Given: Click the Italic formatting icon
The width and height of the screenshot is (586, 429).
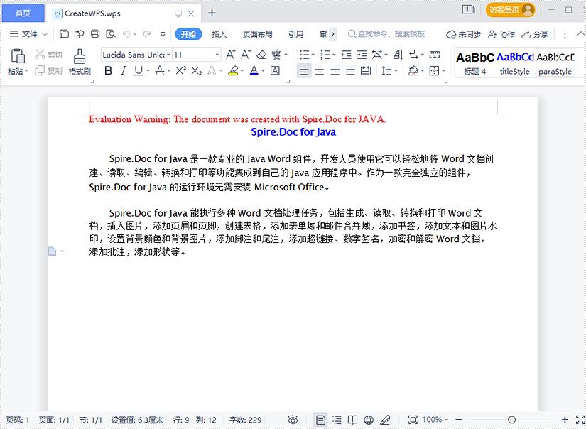Looking at the screenshot, I should [122, 70].
